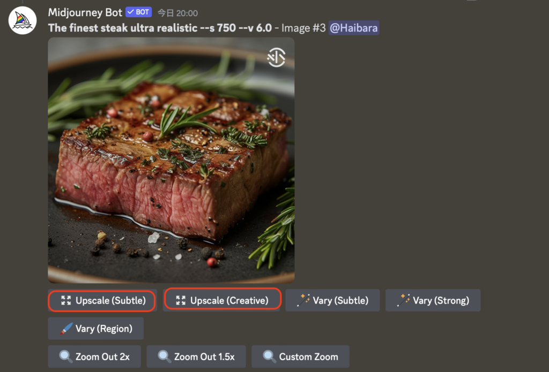Click the Midjourney Bot sailboat avatar
This screenshot has width=549, height=372.
coord(23,20)
